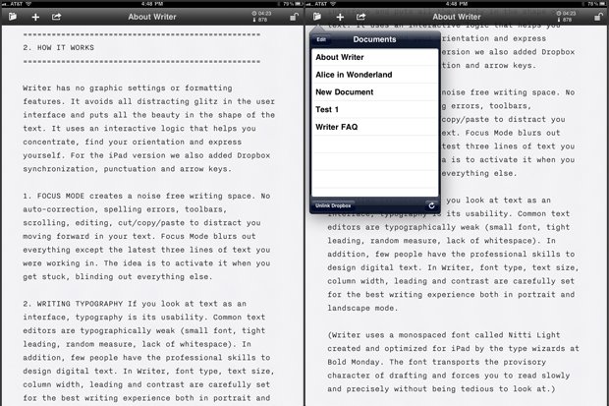Image resolution: width=609 pixels, height=406 pixels.
Task: Place cursor on HOW IT WORKS heading
Action: pos(58,47)
